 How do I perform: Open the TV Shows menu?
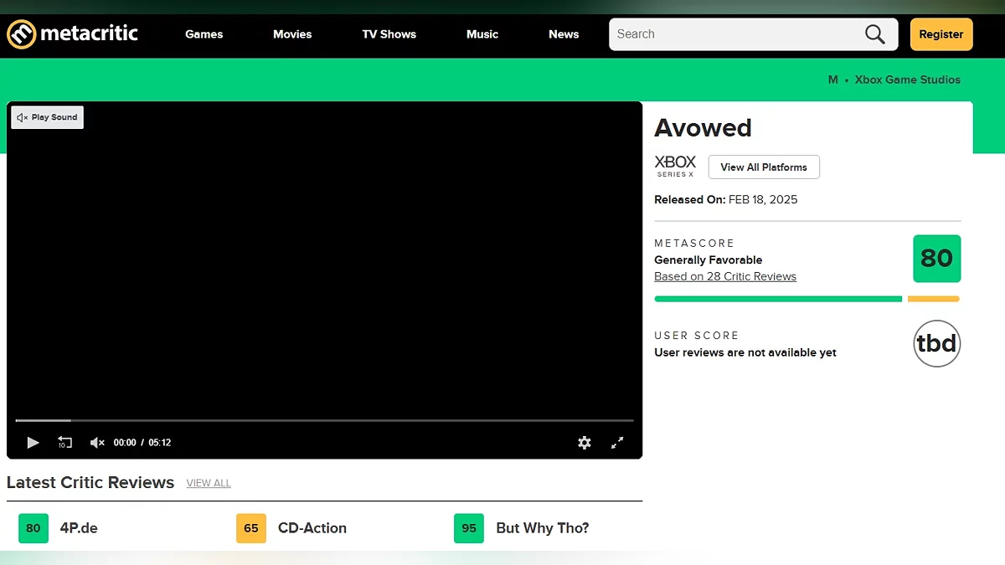389,34
